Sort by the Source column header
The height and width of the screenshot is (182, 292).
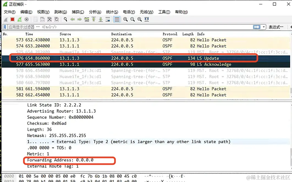click(65, 34)
